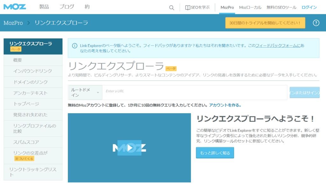This screenshot has height=185, width=326.
Task: Click the info icon in welcome banner
Action: (x=74, y=46)
